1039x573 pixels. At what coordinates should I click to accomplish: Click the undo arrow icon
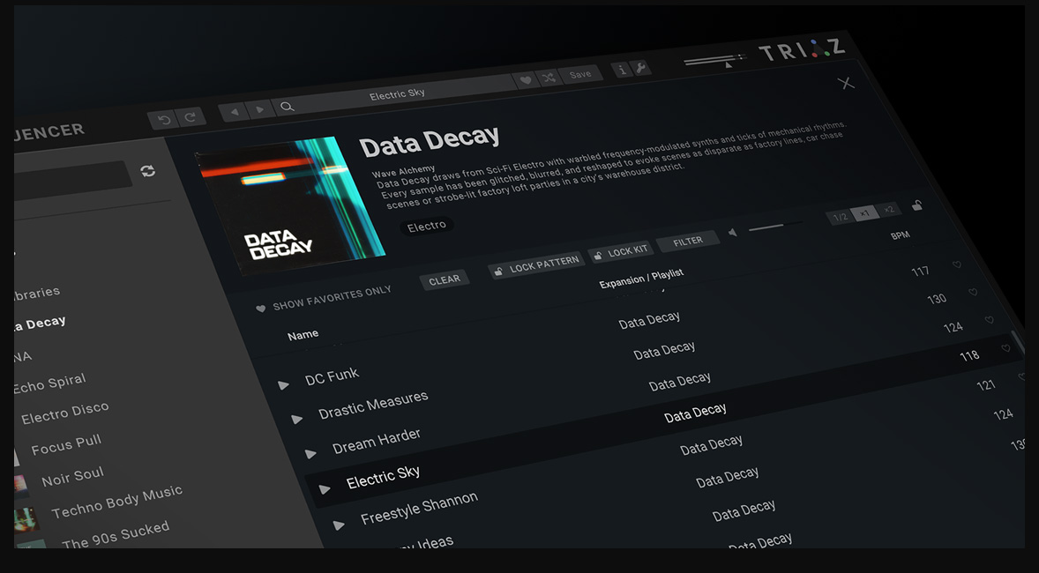(163, 119)
